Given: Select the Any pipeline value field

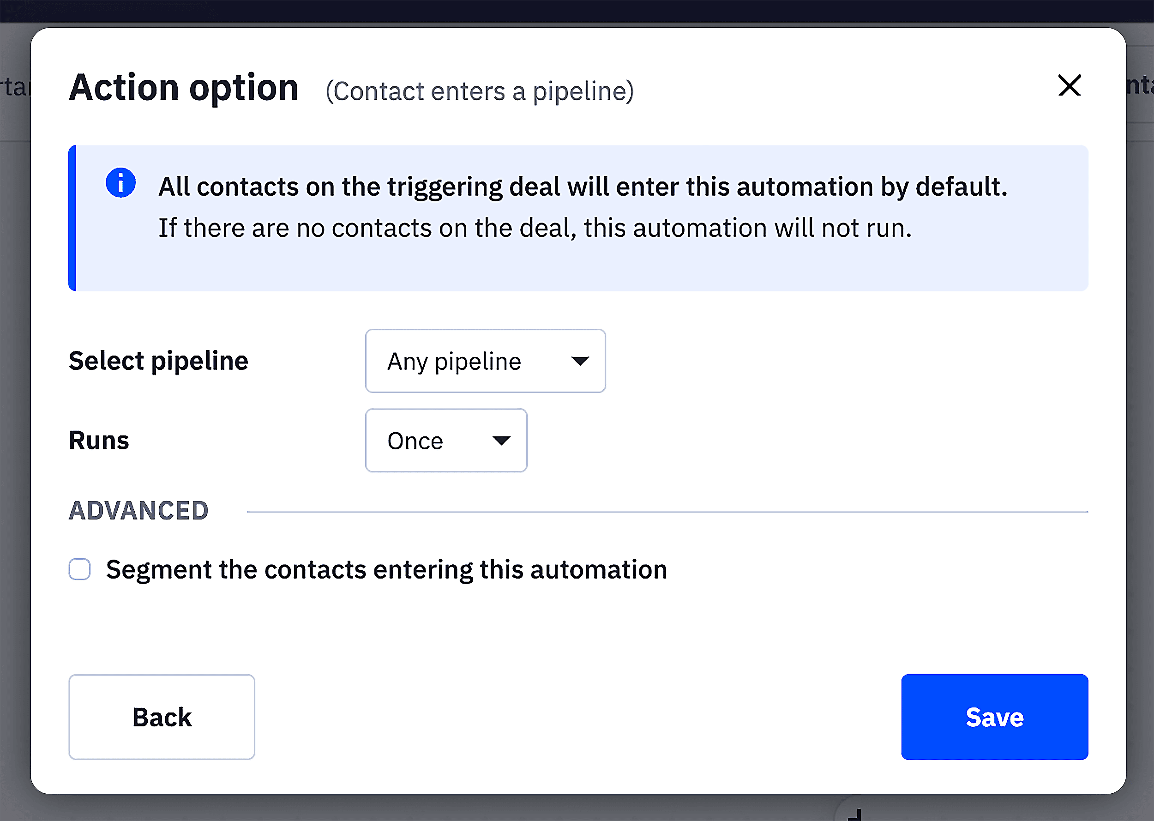Looking at the screenshot, I should click(454, 361).
